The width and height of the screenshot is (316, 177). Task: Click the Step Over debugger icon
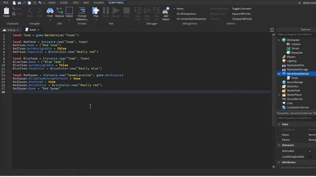pyautogui.click(x=147, y=10)
